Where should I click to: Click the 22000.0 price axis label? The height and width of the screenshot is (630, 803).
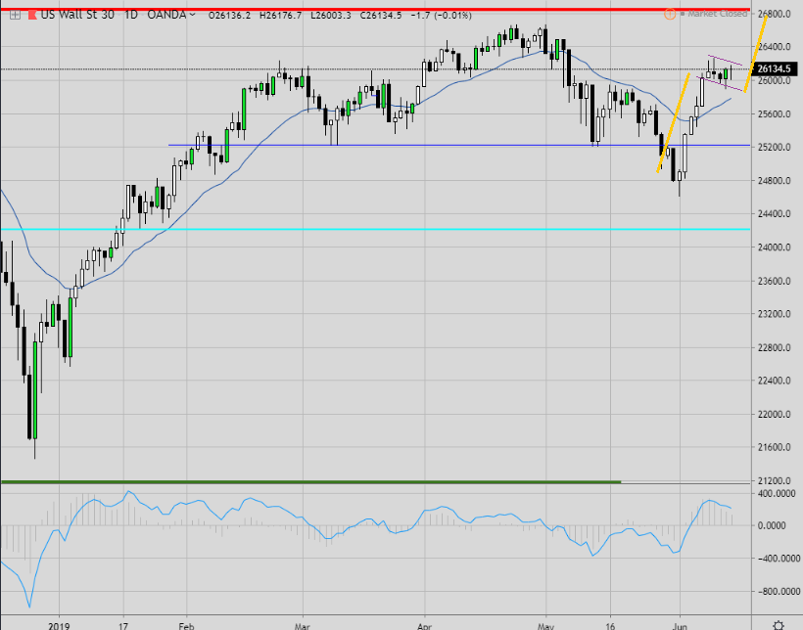777,414
